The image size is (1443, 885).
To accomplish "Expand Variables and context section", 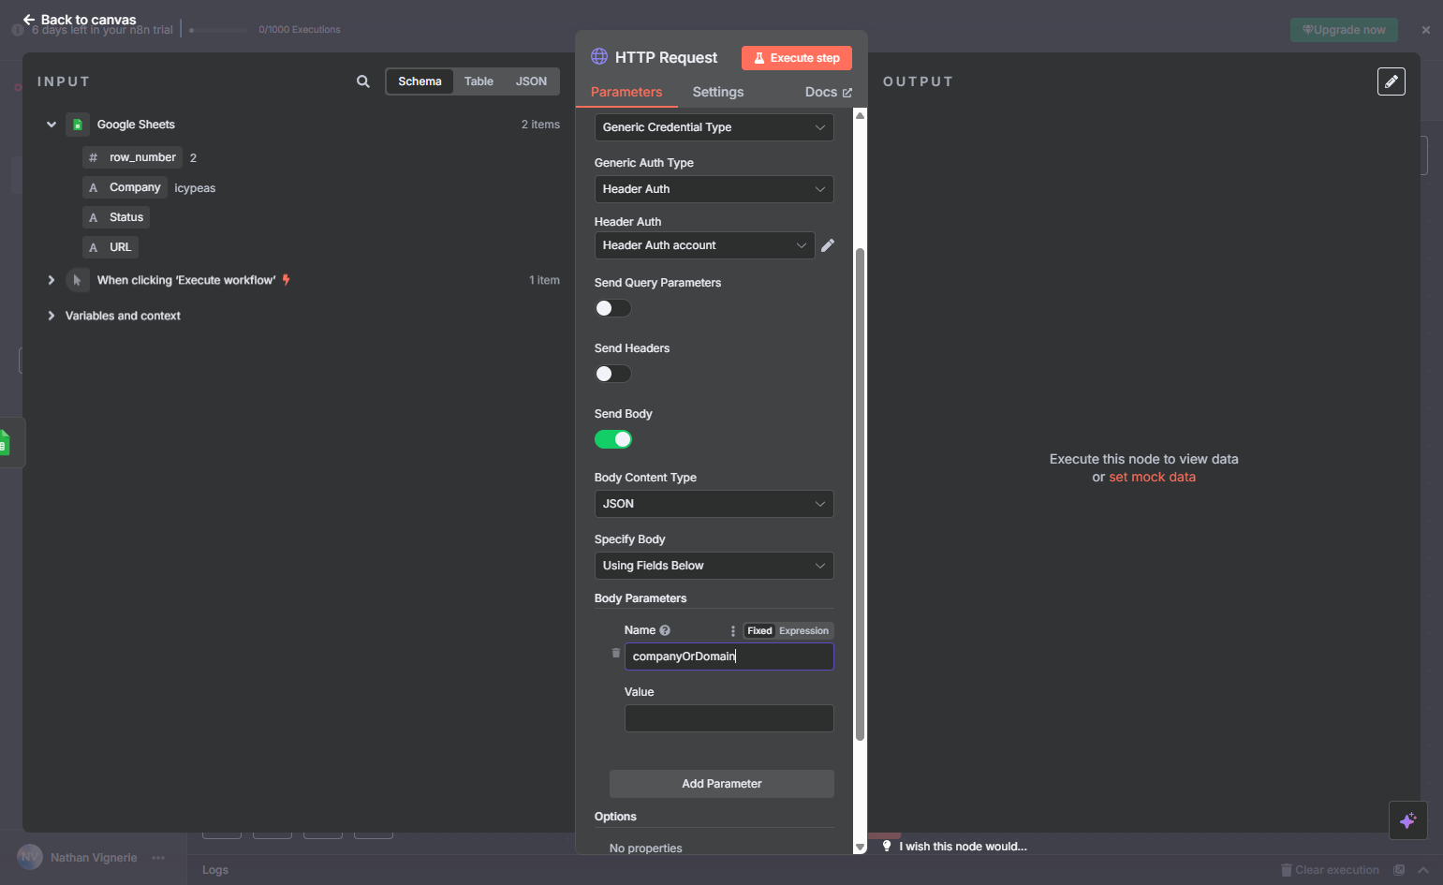I will [52, 316].
